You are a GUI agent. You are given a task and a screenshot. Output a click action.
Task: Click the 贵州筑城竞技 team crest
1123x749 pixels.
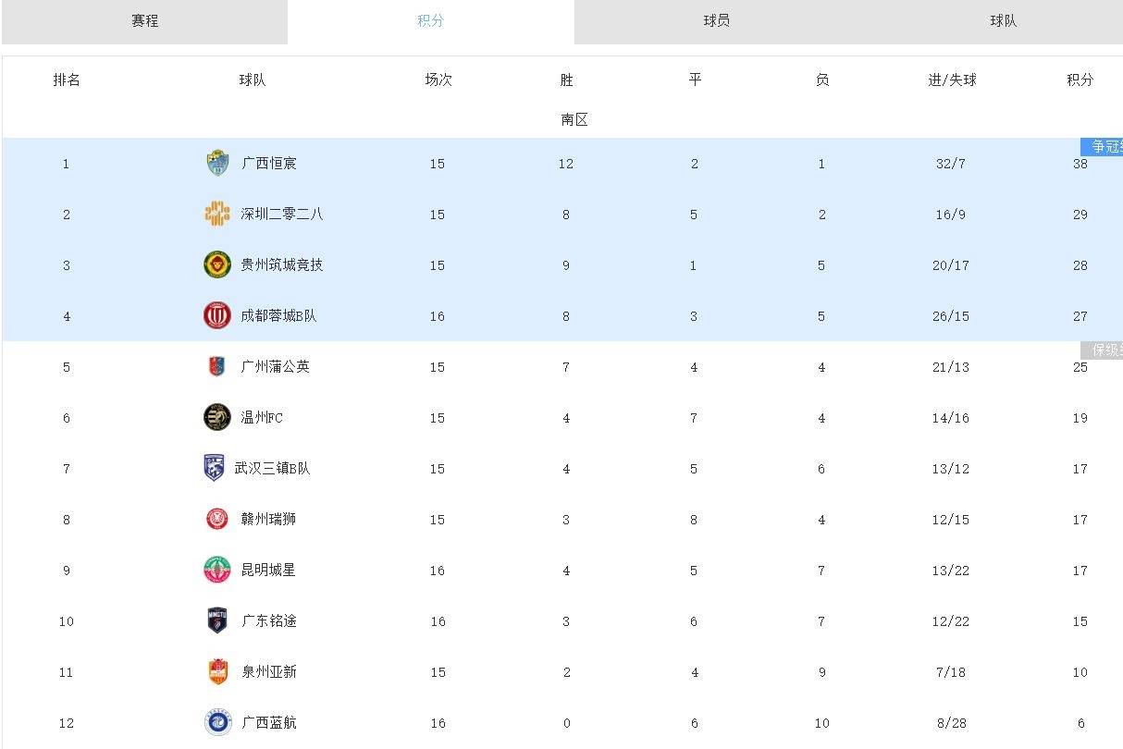click(217, 265)
